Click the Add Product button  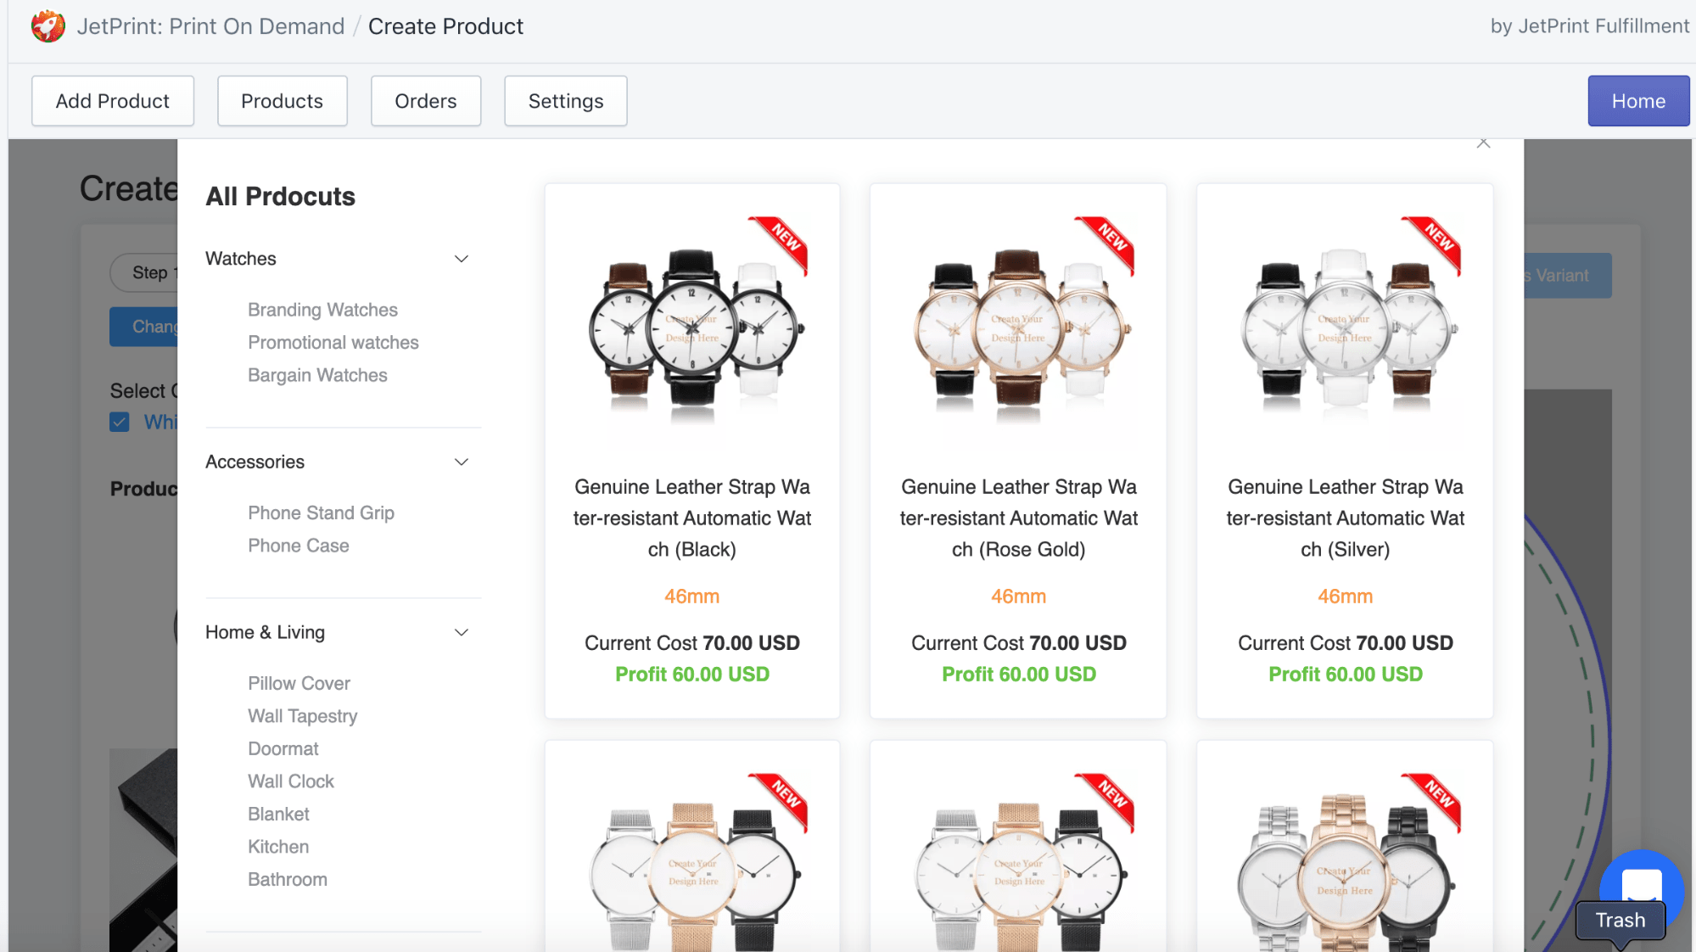coord(113,100)
